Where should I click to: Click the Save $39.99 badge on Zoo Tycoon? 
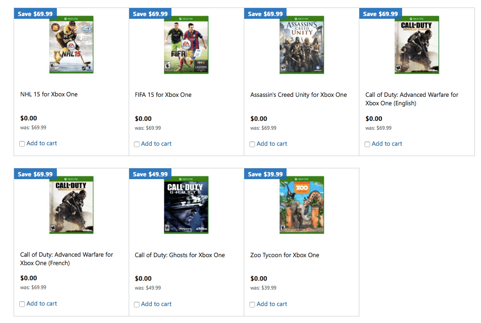(x=265, y=173)
